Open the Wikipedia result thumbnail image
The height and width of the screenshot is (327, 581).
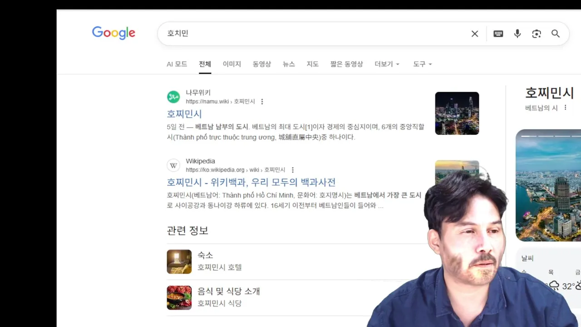pyautogui.click(x=457, y=172)
